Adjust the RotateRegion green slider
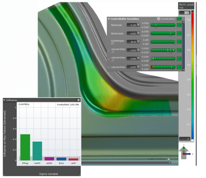This screenshot has width=206, height=178. (x=163, y=42)
